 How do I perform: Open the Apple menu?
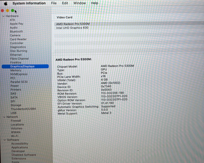(6, 3)
